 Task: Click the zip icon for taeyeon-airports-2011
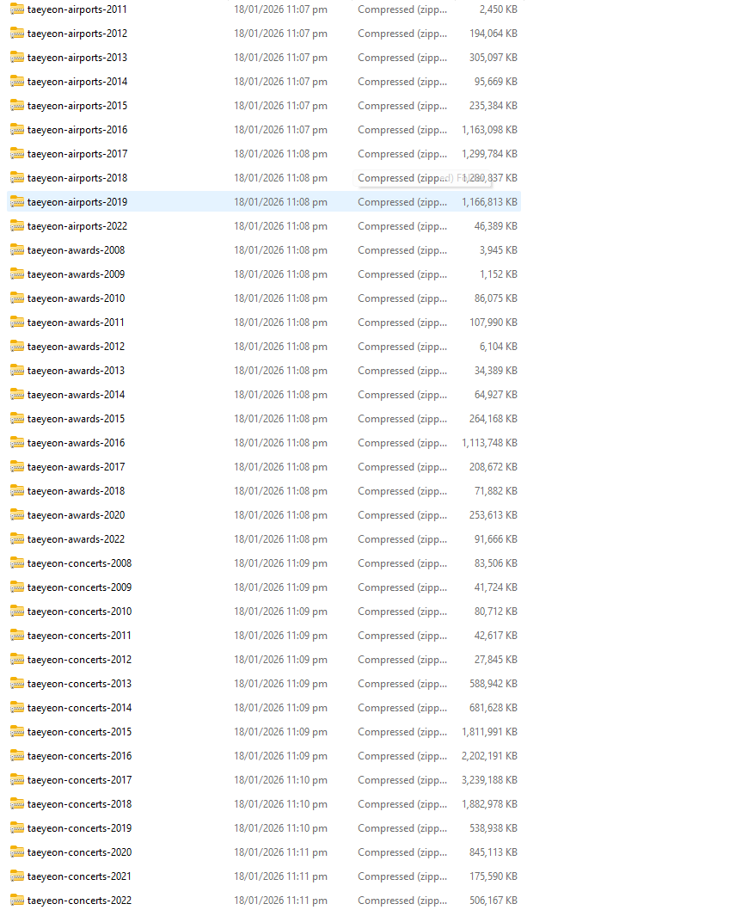pyautogui.click(x=17, y=9)
